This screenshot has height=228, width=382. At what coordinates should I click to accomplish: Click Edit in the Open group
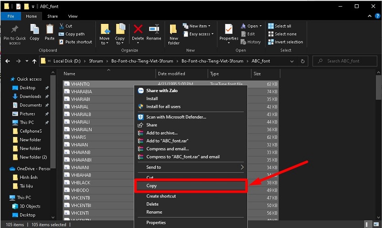pyautogui.click(x=248, y=34)
